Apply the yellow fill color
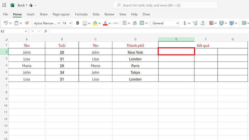This screenshot has height=140, width=249. (95, 23)
